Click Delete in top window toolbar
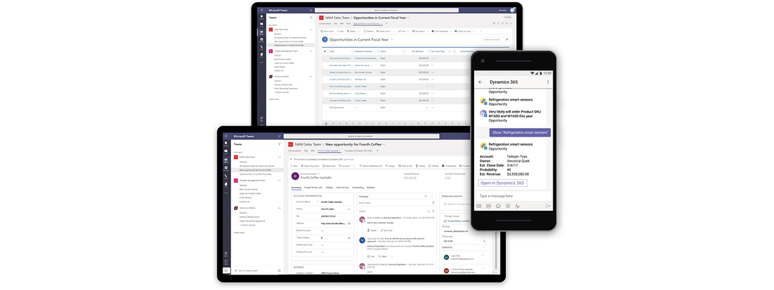Image resolution: width=774 pixels, height=290 pixels. pos(352,31)
